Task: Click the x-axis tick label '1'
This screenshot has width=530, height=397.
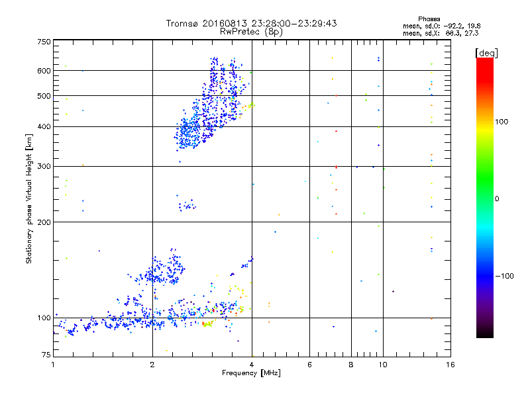Action: 53,365
